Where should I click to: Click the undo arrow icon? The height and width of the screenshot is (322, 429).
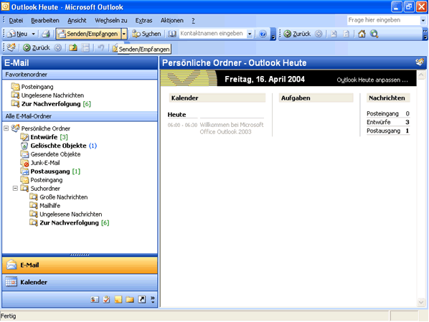coord(101,48)
